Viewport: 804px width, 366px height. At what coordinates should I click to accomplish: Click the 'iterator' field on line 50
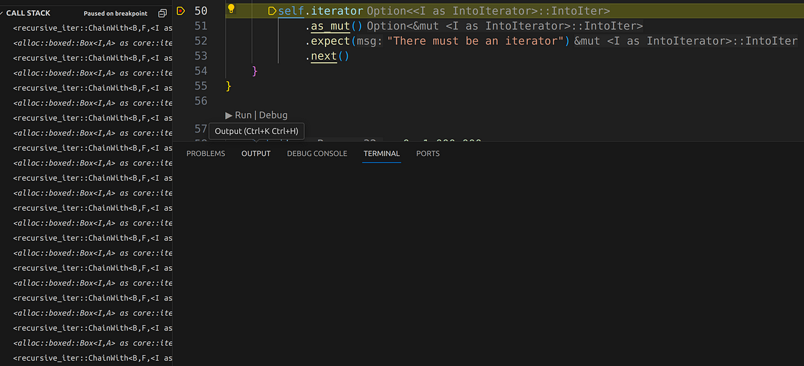click(337, 11)
